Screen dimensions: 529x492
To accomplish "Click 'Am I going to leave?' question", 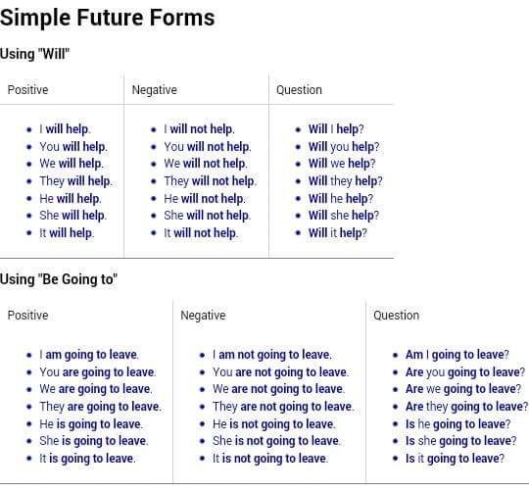I will point(457,355).
